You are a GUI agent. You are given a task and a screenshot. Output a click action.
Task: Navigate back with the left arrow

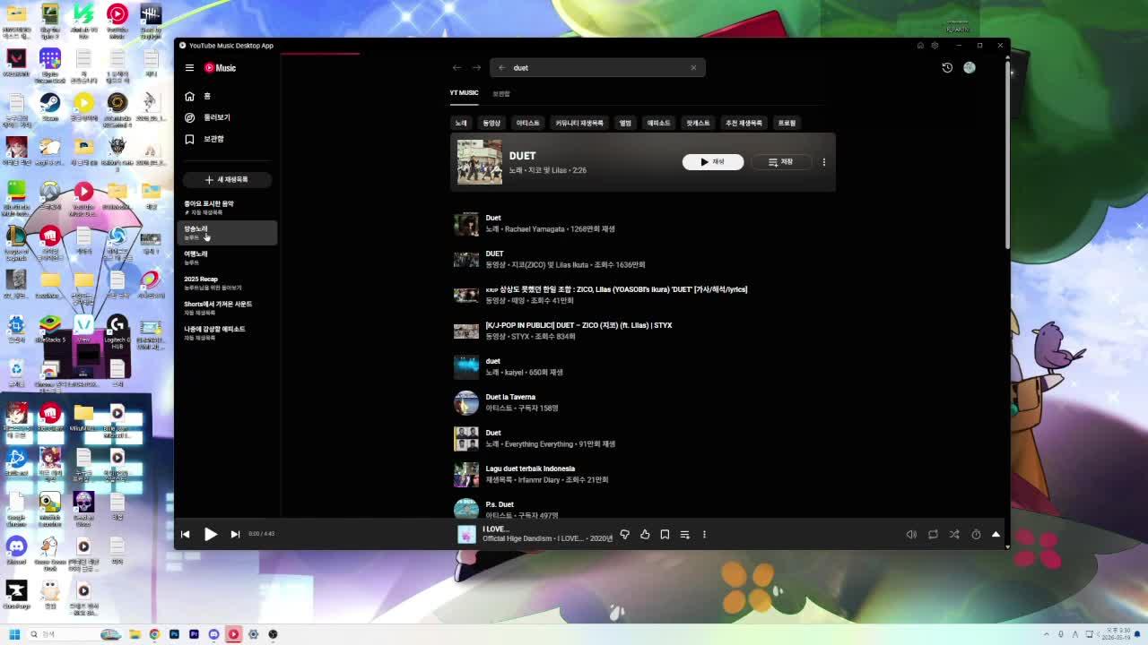457,68
